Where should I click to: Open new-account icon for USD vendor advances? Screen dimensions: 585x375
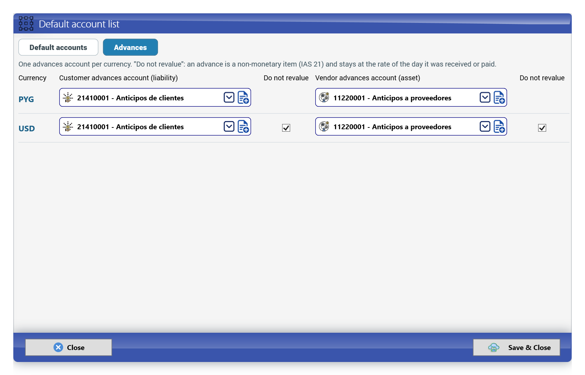499,126
